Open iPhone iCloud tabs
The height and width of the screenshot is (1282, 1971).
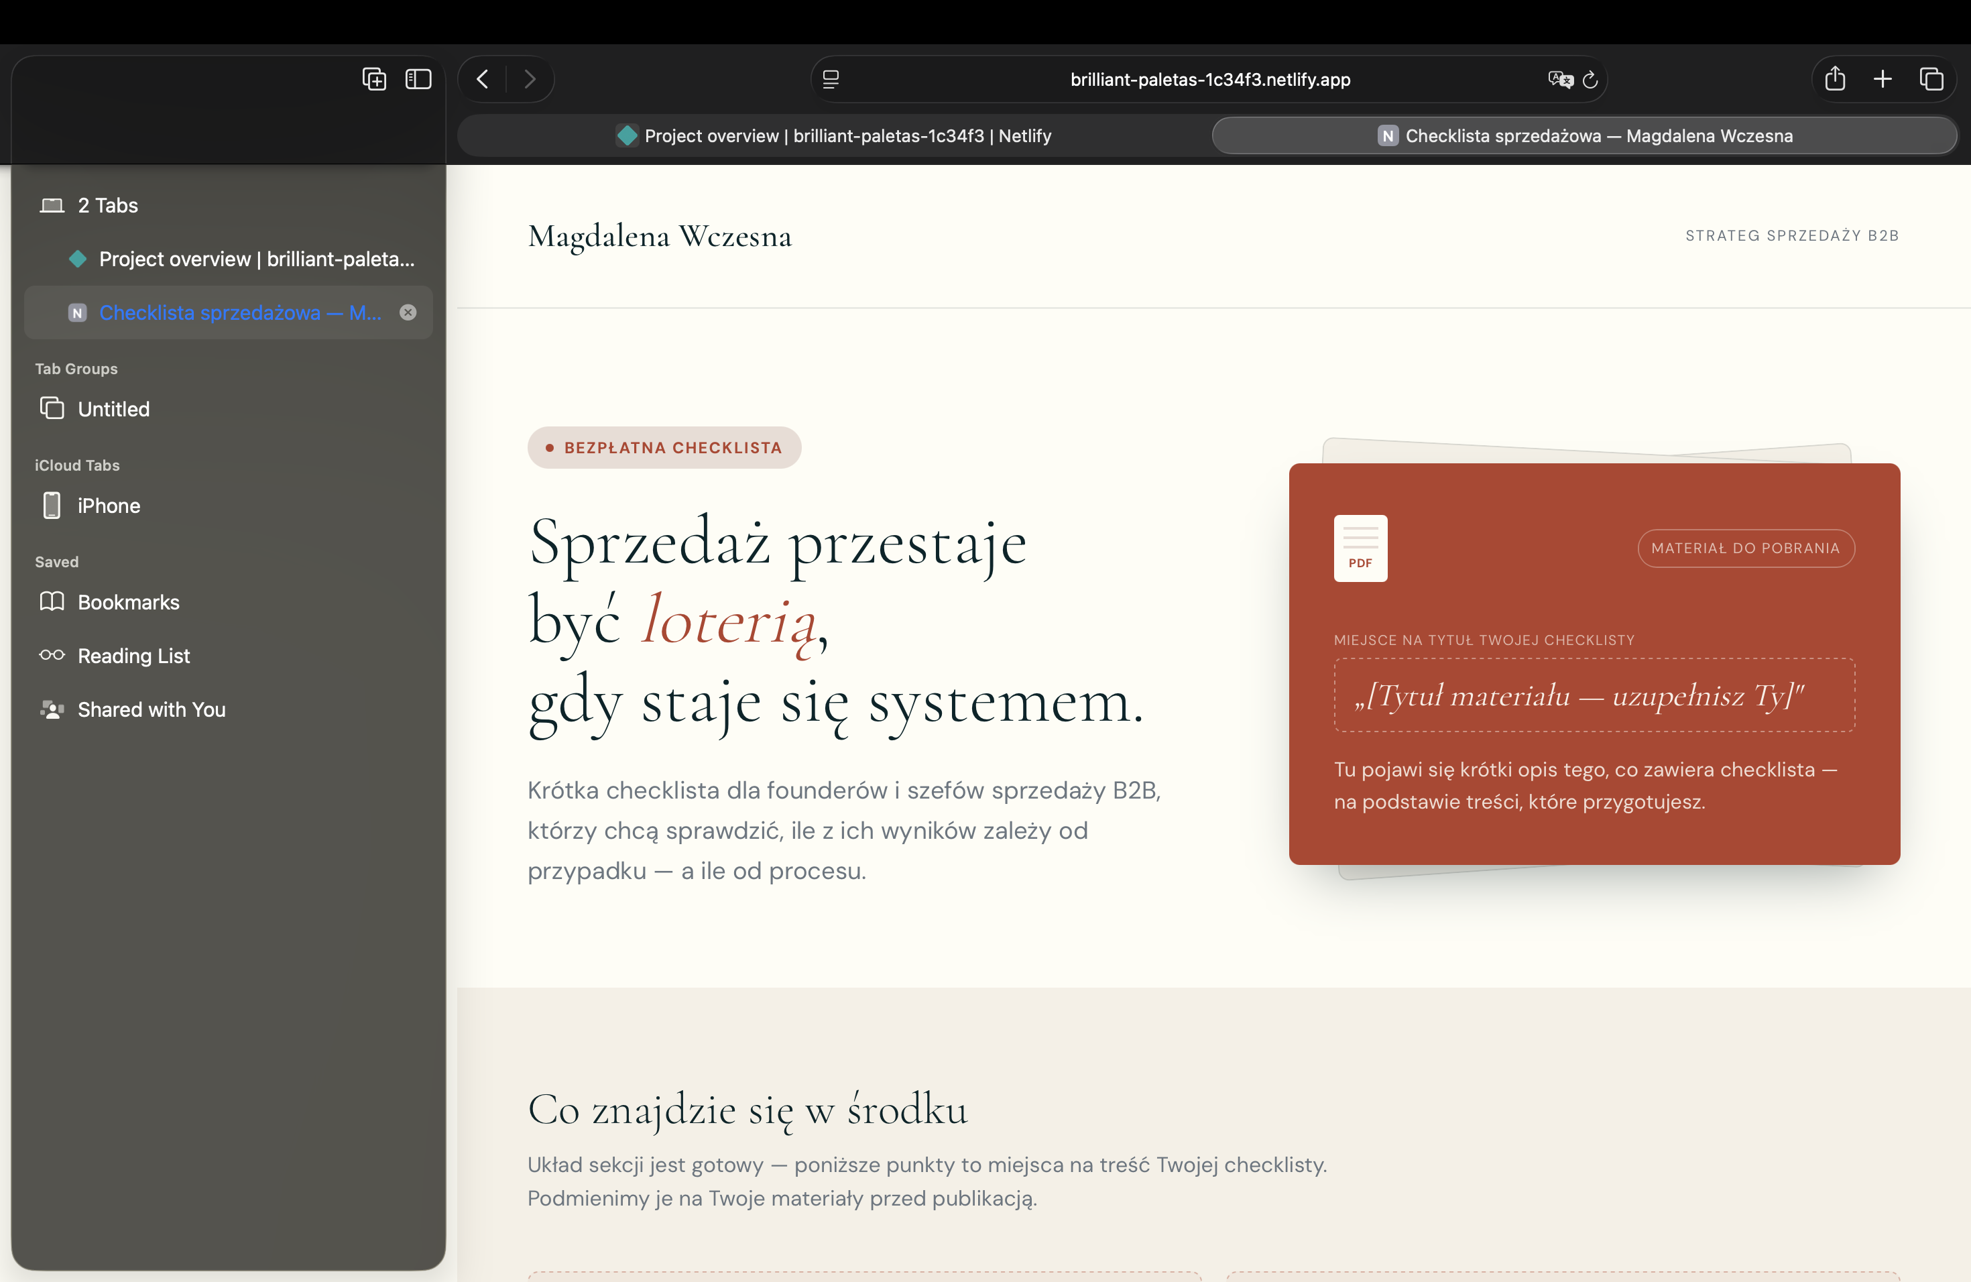229,506
